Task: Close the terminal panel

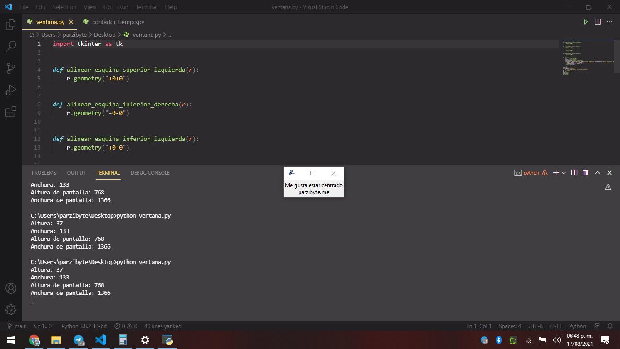Action: tap(610, 173)
